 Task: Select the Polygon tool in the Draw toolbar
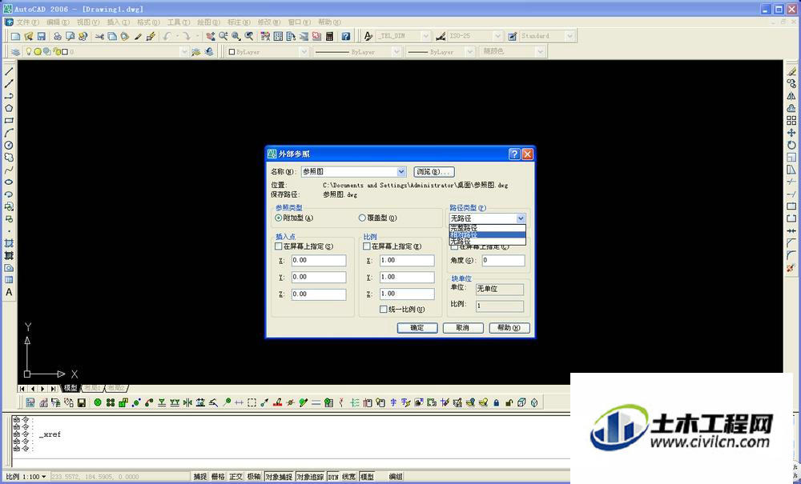tap(9, 108)
